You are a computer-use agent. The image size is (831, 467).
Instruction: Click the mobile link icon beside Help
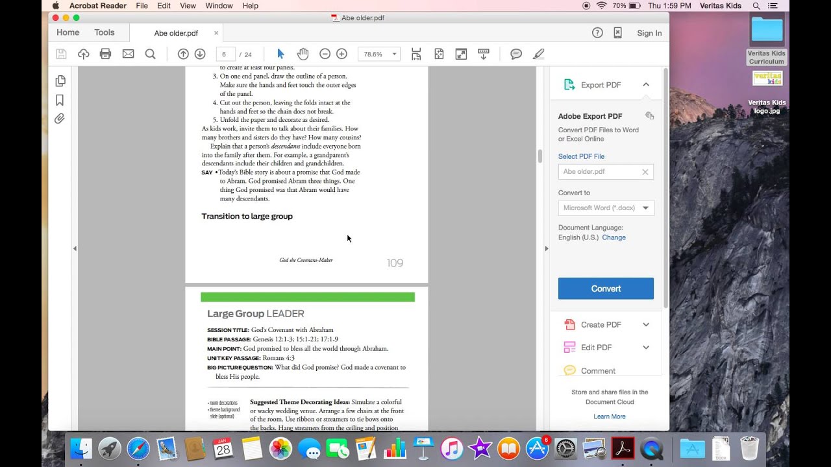point(617,32)
